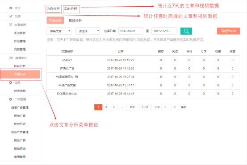Go to page 3 in pagination
Image resolution: width=247 pixels, height=165 pixels.
(x=114, y=107)
